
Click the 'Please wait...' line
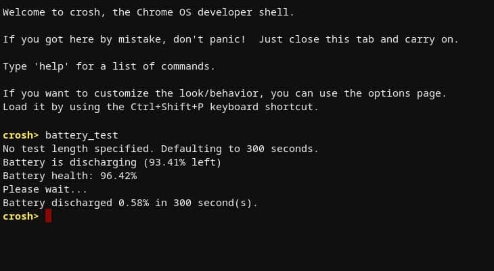pyautogui.click(x=45, y=189)
